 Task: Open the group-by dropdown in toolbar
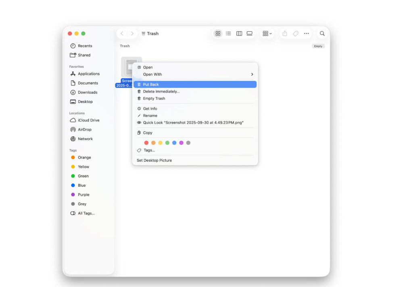267,33
